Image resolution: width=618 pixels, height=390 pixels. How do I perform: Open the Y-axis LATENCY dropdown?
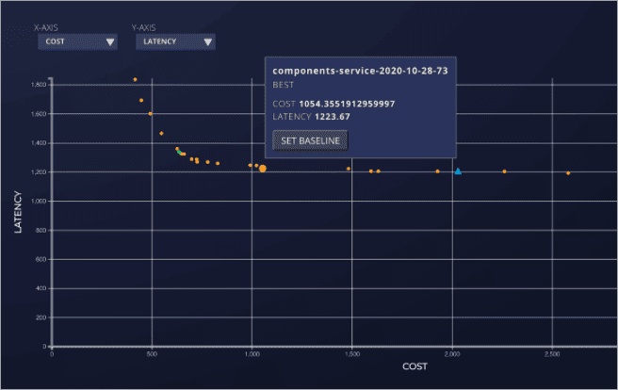[x=175, y=41]
